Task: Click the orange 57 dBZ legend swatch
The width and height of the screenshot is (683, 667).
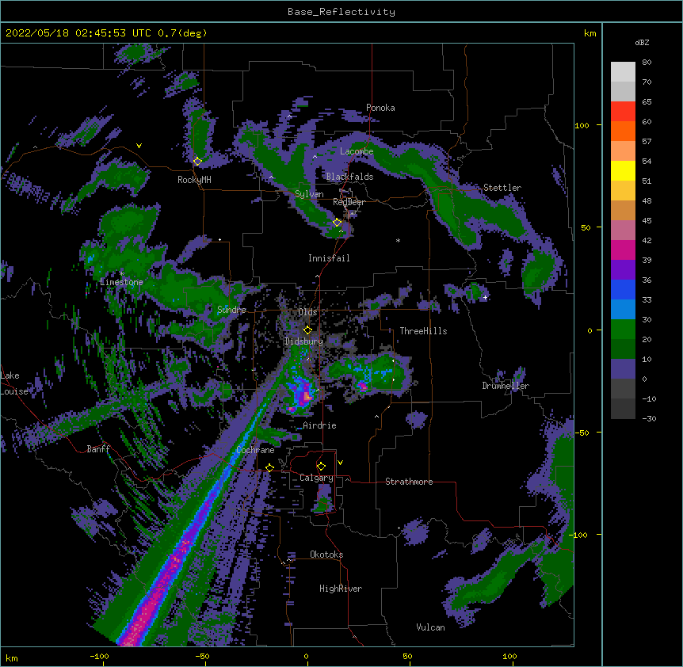Action: pyautogui.click(x=623, y=131)
